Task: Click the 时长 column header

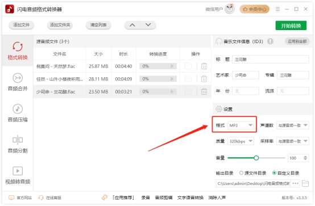Action: click(x=123, y=54)
